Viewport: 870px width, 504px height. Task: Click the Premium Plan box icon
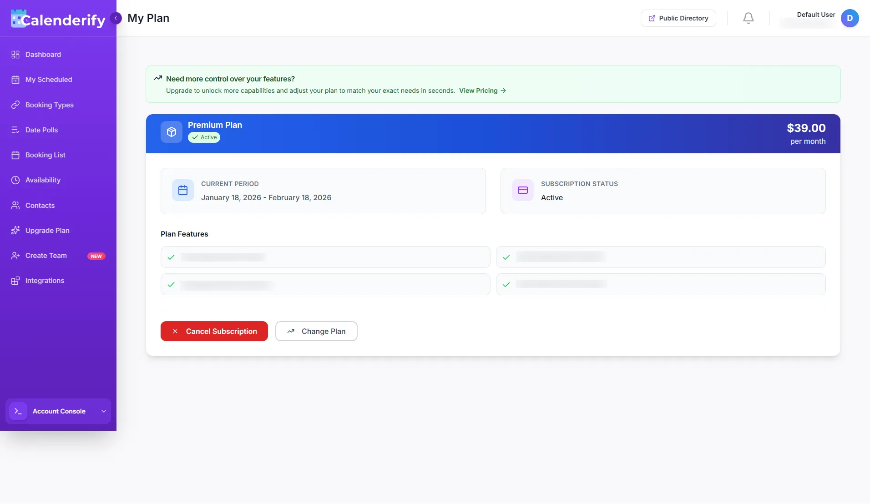click(x=171, y=132)
